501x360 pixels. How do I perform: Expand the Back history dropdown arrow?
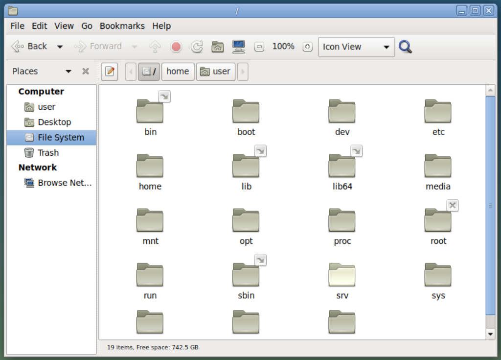(x=60, y=47)
